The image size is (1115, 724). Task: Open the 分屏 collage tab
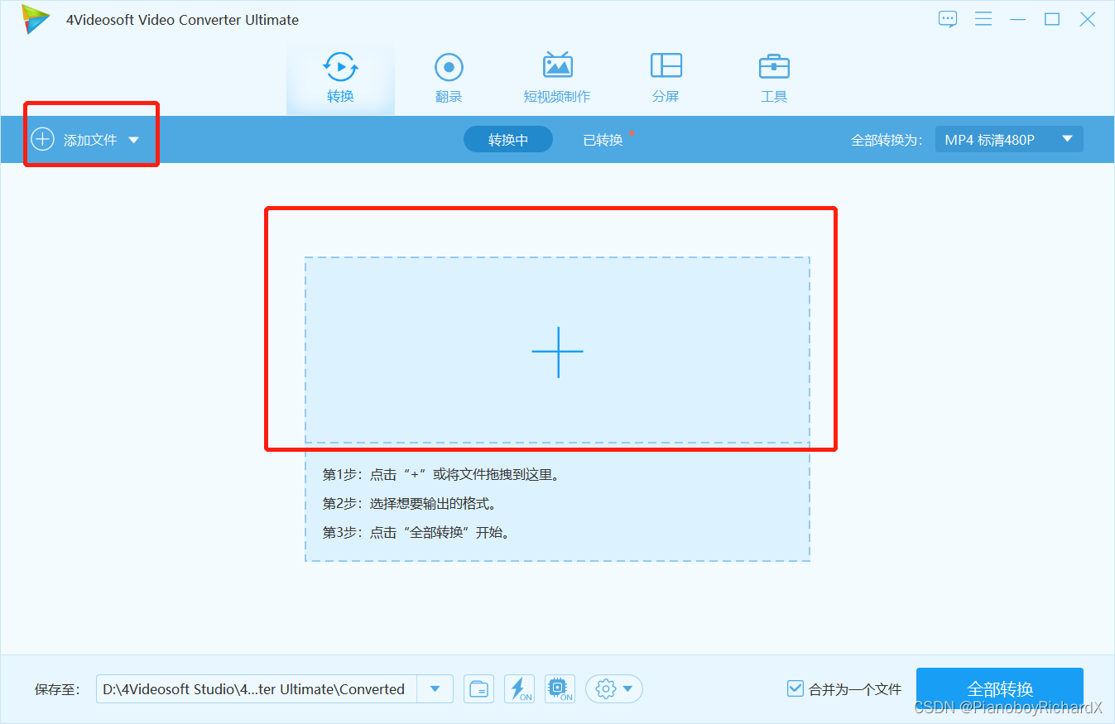[666, 78]
